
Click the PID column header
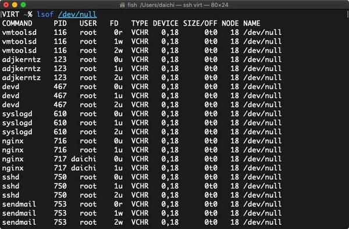pos(60,23)
